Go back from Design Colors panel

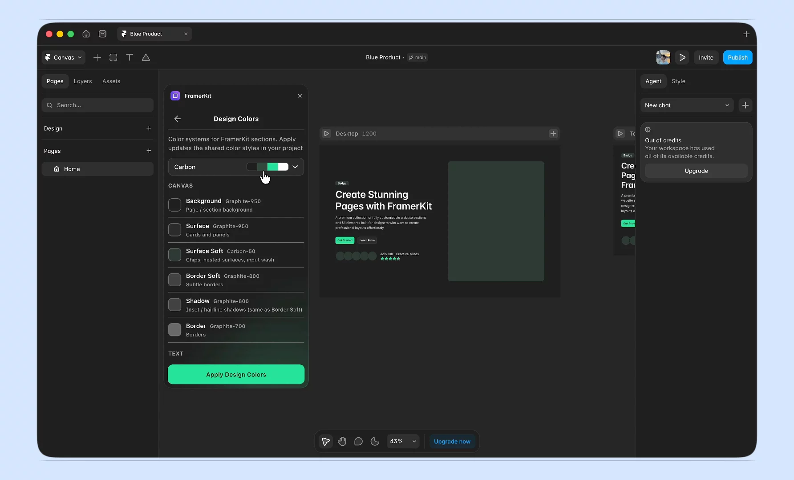tap(178, 119)
